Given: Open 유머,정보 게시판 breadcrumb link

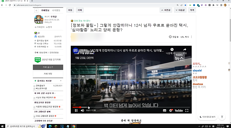Looking at the screenshot, I should [82, 21].
